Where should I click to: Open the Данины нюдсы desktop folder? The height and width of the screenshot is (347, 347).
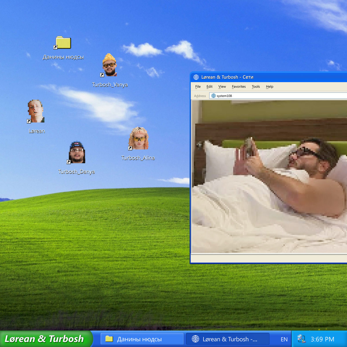click(63, 43)
